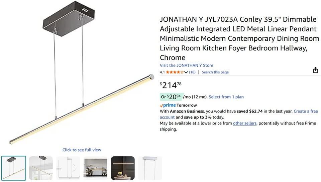Select the kitchen scene thumbnail
Image resolution: width=321 pixels, height=182 pixels.
pos(95,168)
